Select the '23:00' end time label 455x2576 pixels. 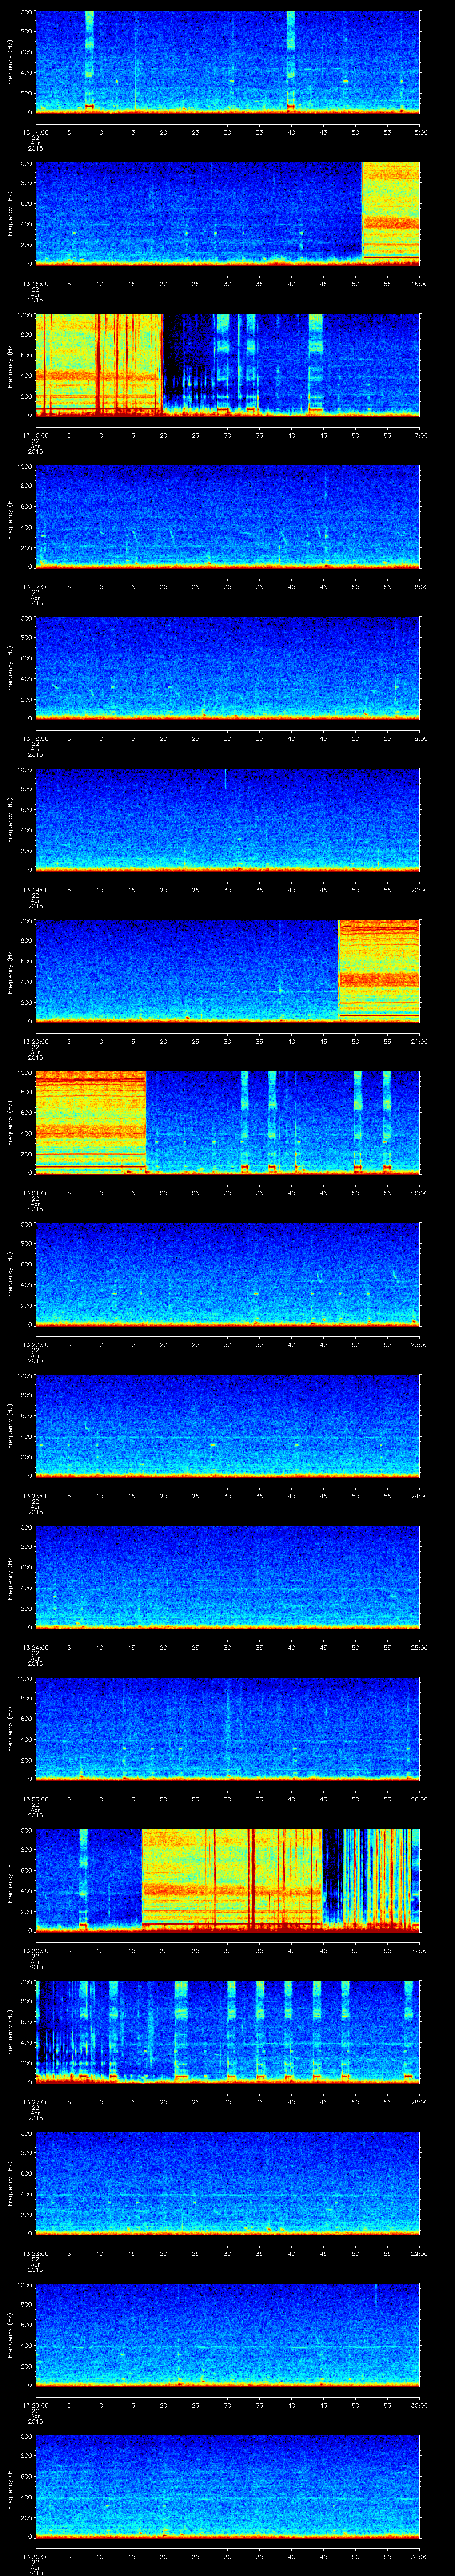419,1344
